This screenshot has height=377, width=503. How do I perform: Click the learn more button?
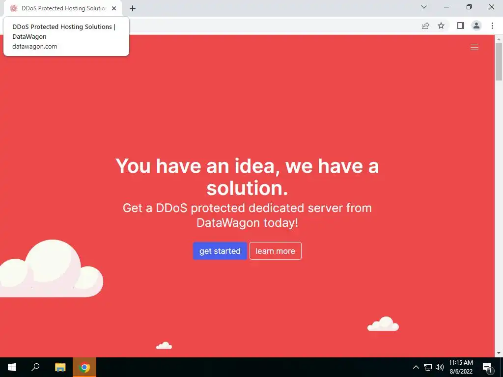click(x=275, y=251)
